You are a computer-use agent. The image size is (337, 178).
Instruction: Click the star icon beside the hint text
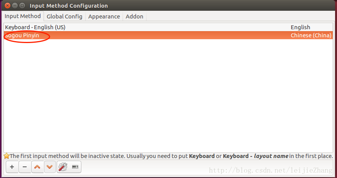click(7, 156)
